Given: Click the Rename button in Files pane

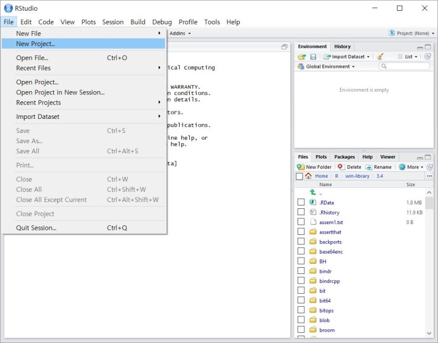Looking at the screenshot, I should click(379, 167).
